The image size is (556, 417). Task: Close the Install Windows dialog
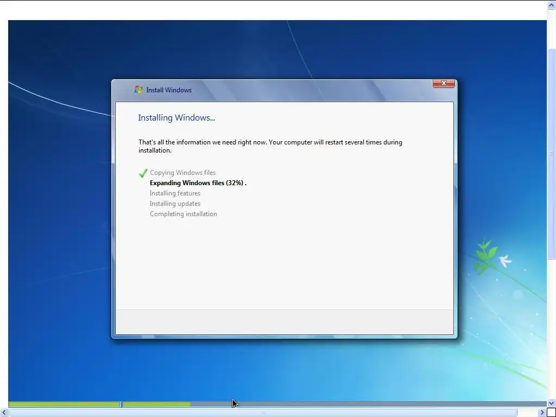pyautogui.click(x=444, y=83)
